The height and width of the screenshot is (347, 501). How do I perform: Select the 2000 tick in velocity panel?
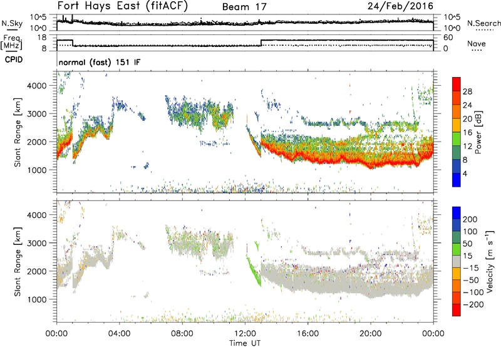click(37, 272)
